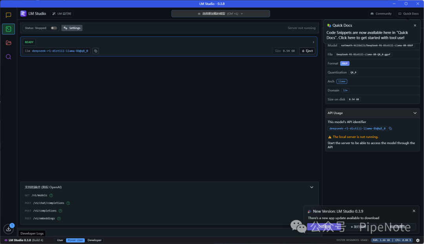Image resolution: width=424 pixels, height=244 pixels.
Task: Click the deepseek-r1-distill-llama-8b@q8_0 model name in READY card
Action: [60, 51]
